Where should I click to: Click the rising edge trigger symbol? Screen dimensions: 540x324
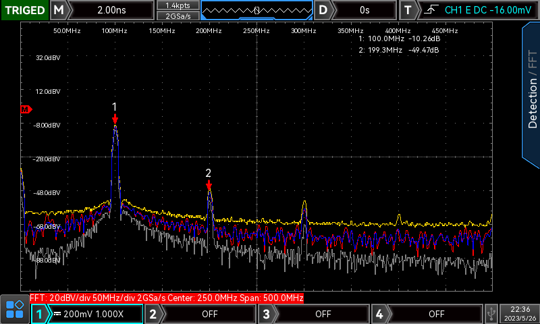click(430, 10)
